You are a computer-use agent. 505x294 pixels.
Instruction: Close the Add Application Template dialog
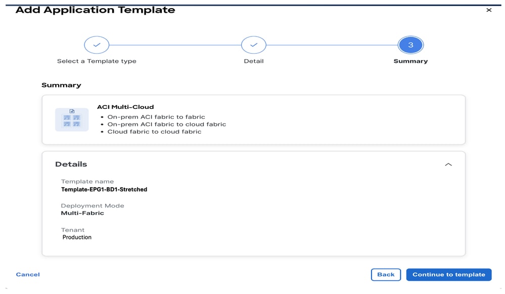pos(489,10)
